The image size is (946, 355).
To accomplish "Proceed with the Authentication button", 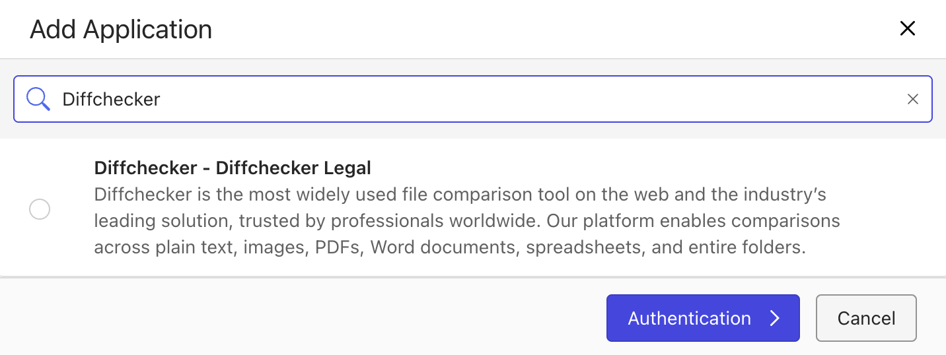I will coord(703,318).
